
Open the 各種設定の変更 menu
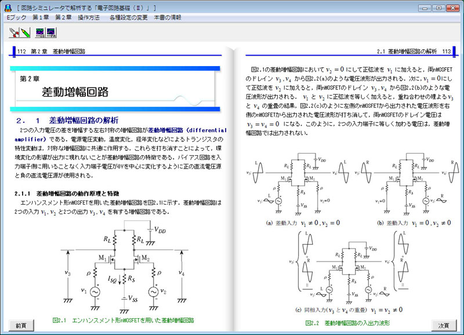(128, 17)
